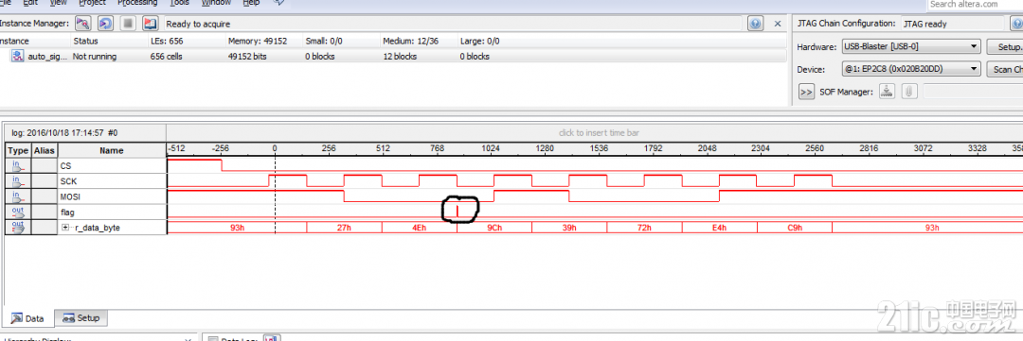Switch to the Setup tab

(x=81, y=318)
